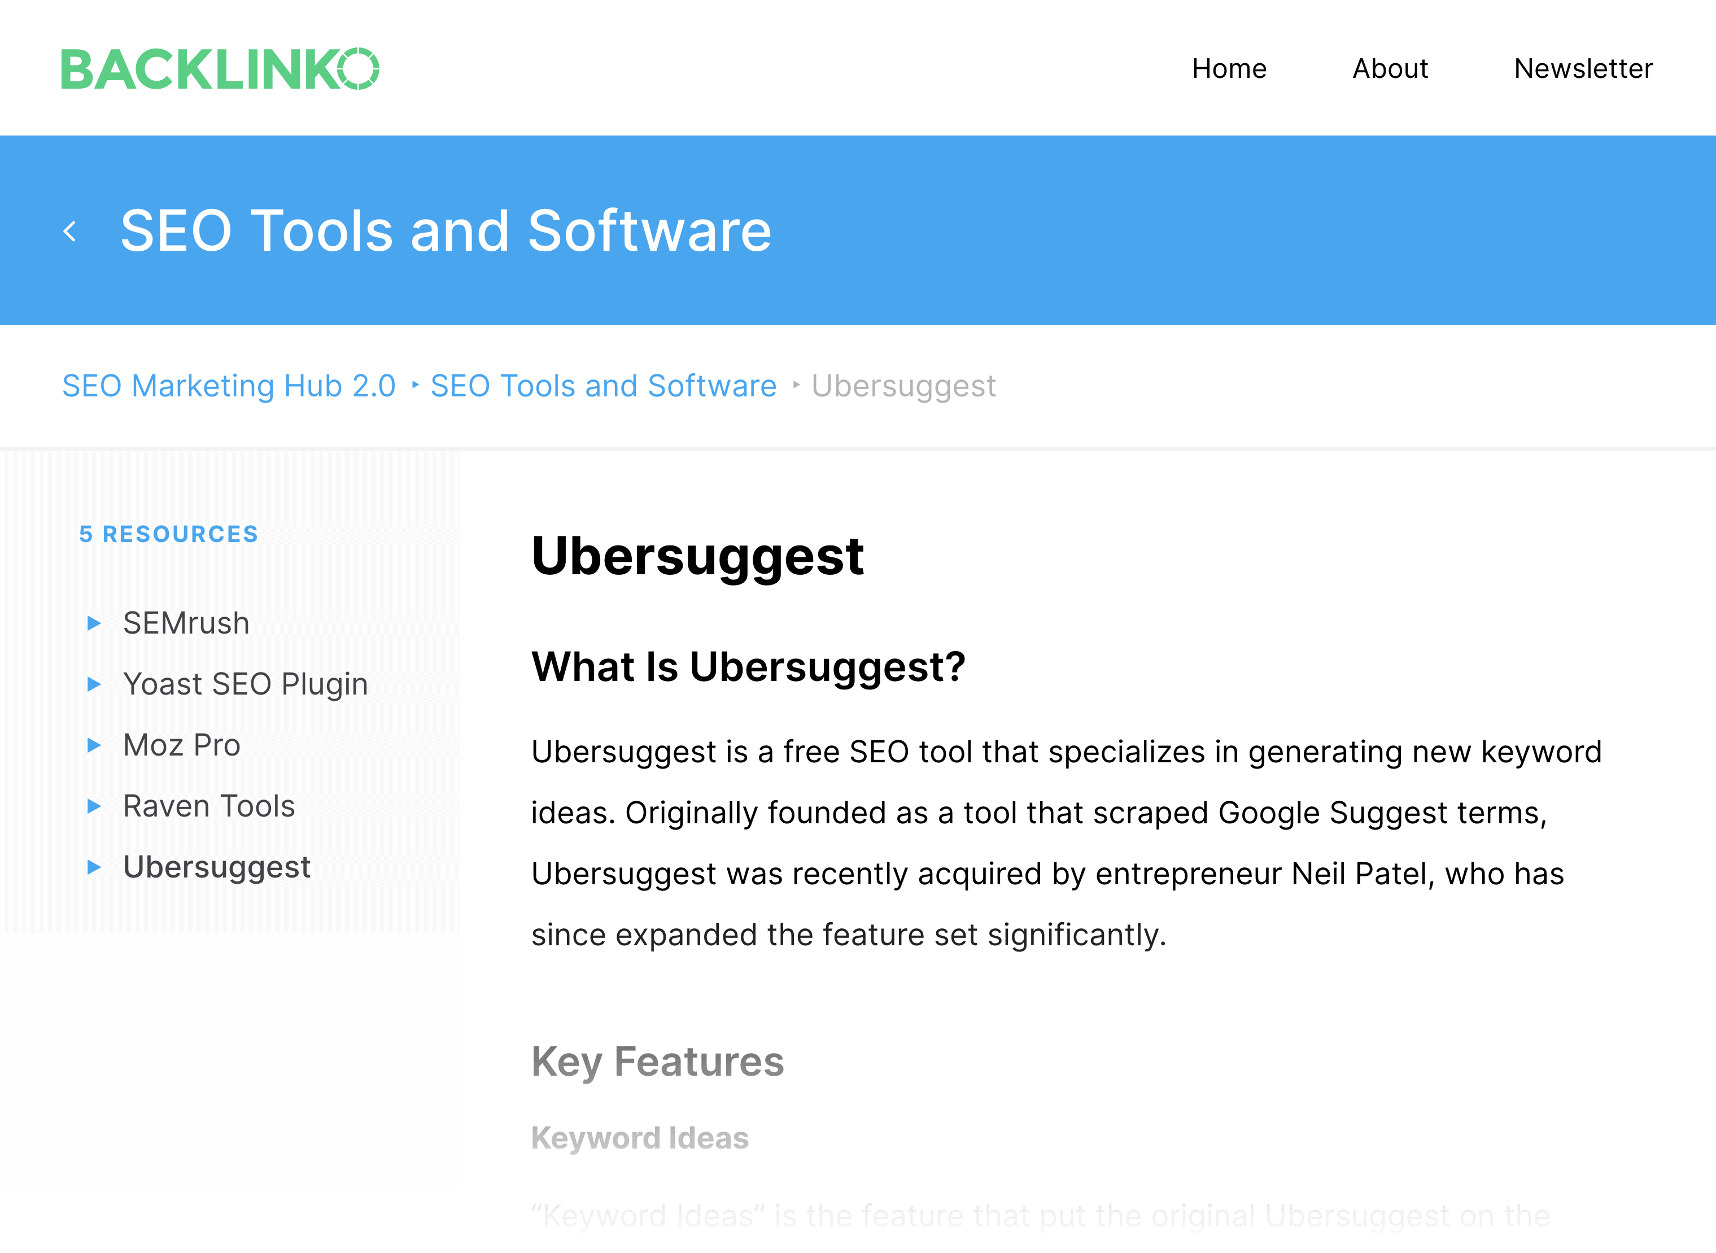The width and height of the screenshot is (1716, 1253).
Task: Go to the Newsletter page
Action: (1583, 69)
